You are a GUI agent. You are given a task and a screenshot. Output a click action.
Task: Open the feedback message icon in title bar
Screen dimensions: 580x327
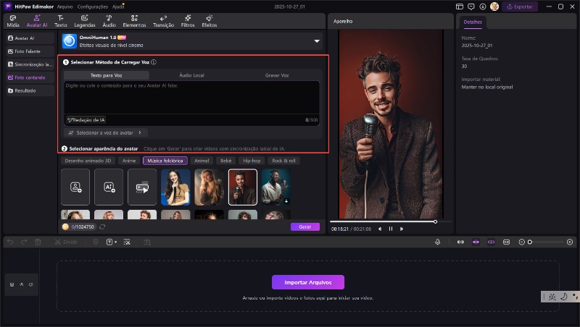[471, 7]
